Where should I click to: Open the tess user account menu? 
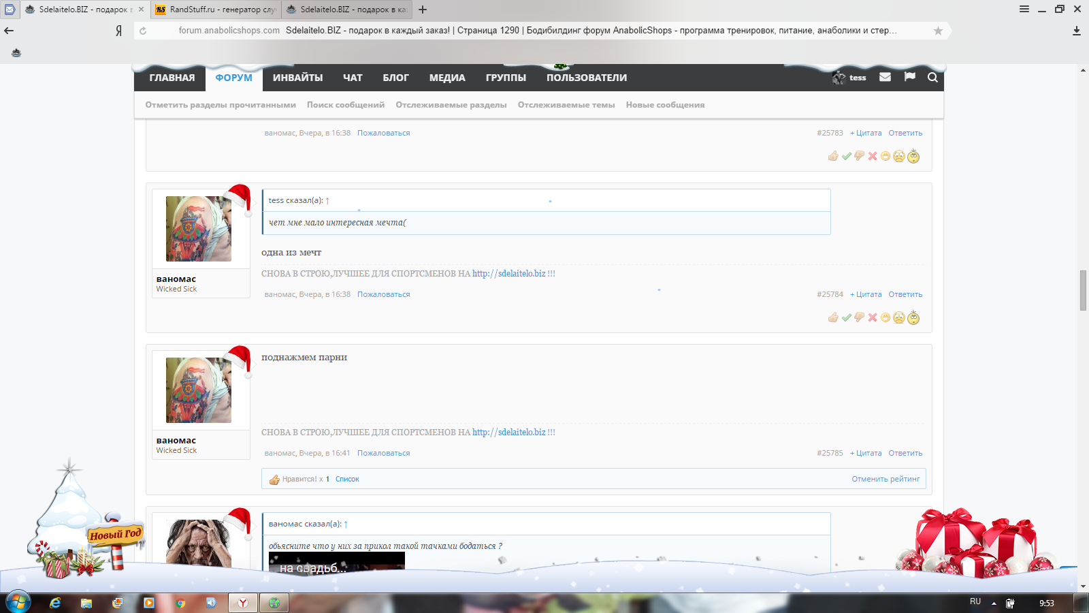(x=850, y=78)
